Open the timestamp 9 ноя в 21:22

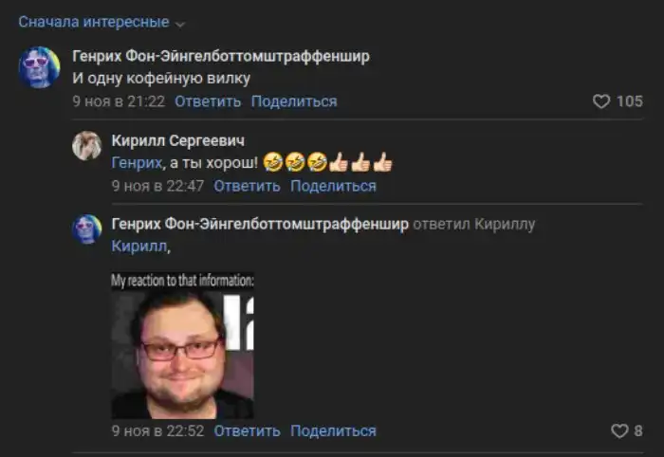click(119, 101)
